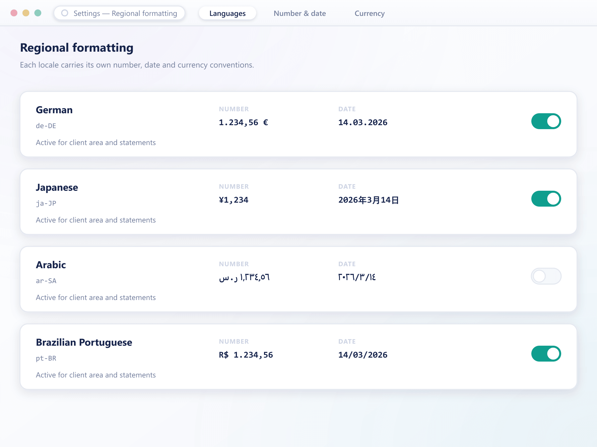
Task: Switch to the Languages tab
Action: tap(228, 13)
